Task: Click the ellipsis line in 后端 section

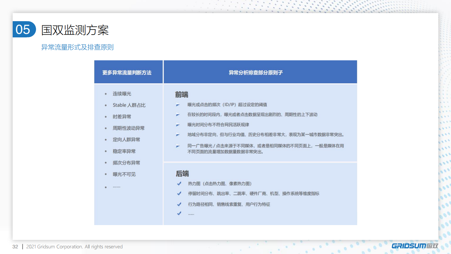Action: click(191, 214)
